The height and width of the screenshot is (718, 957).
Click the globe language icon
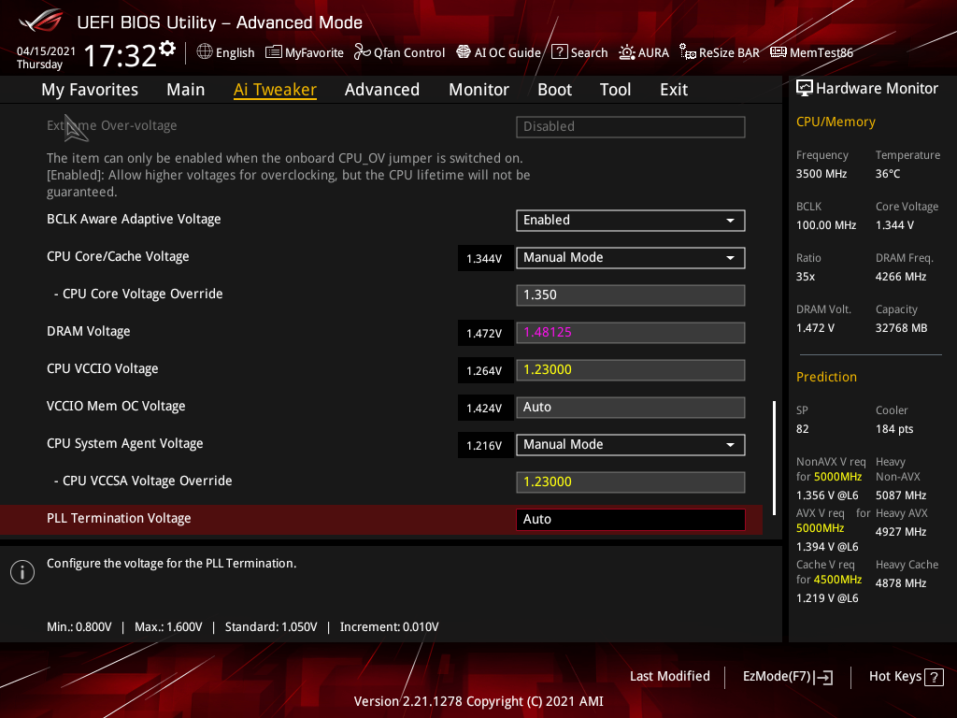tap(205, 52)
